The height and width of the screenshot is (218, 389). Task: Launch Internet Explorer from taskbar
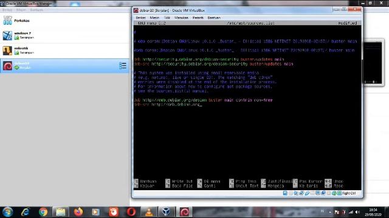26,212
